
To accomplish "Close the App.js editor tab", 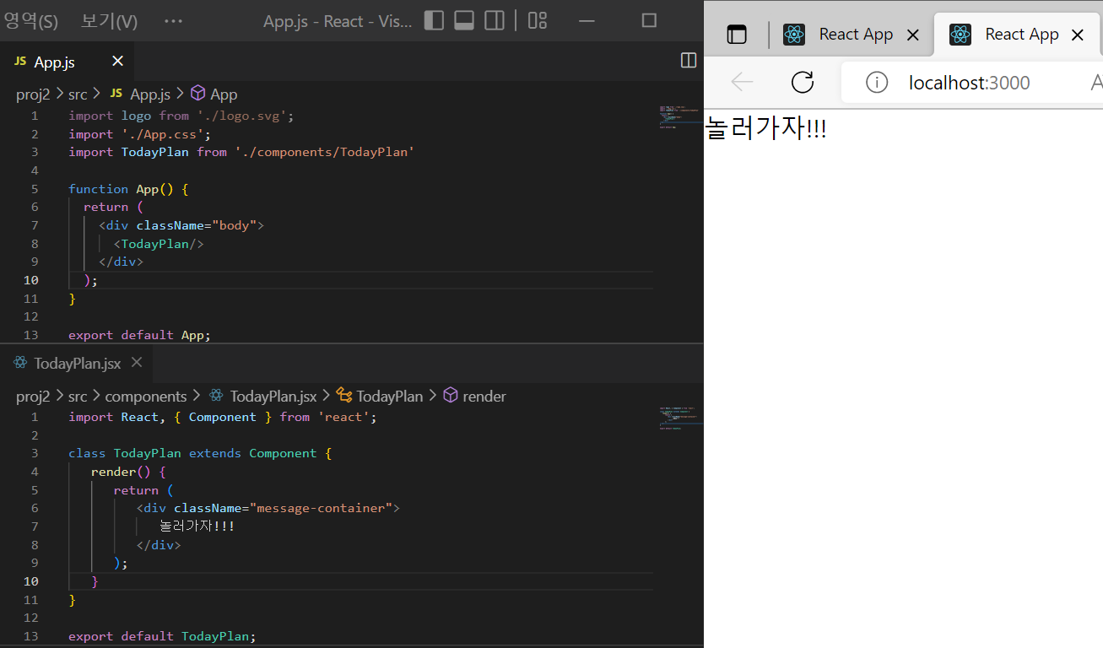I will (x=117, y=61).
